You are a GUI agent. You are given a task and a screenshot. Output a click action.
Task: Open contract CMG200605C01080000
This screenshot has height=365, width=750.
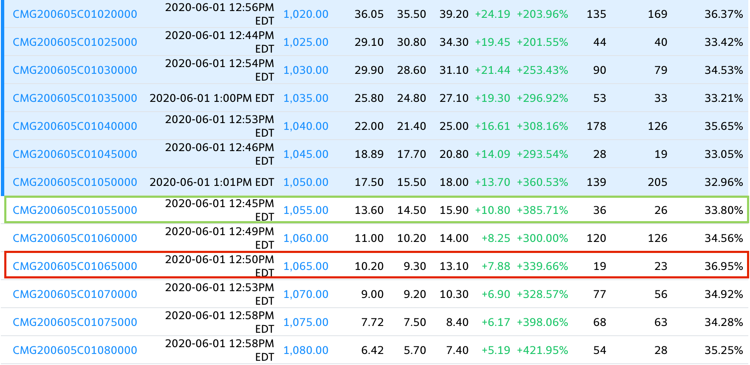(75, 350)
